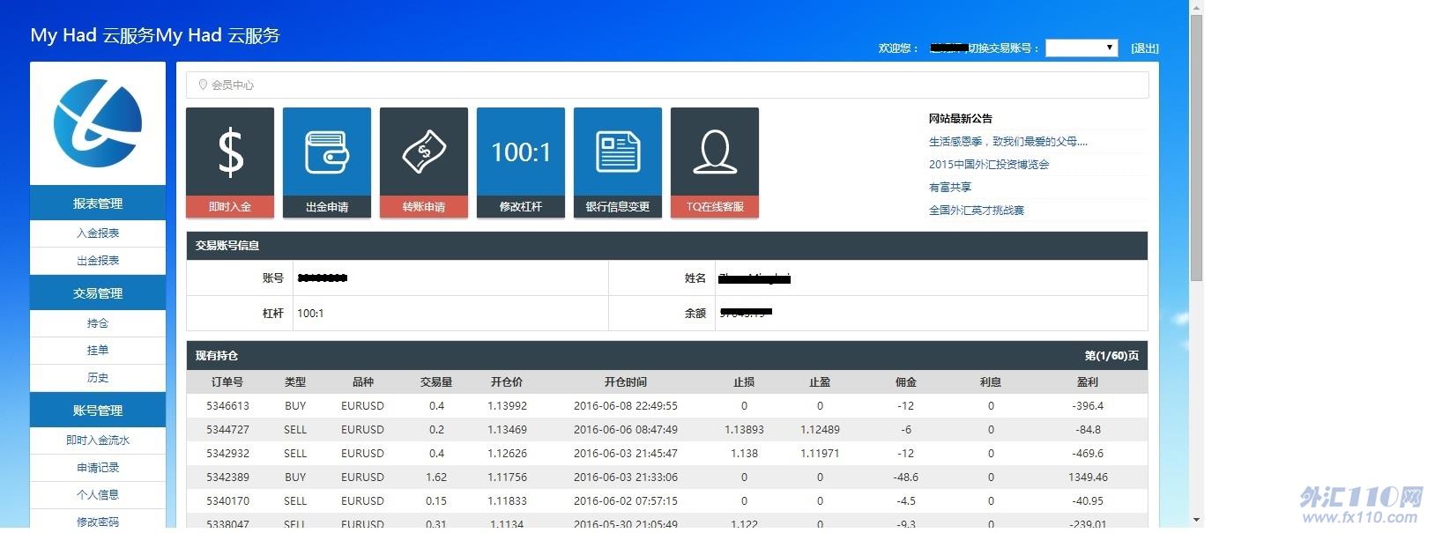Open the 历史 sidebar item
Screen dimensions: 1442x533
(98, 378)
